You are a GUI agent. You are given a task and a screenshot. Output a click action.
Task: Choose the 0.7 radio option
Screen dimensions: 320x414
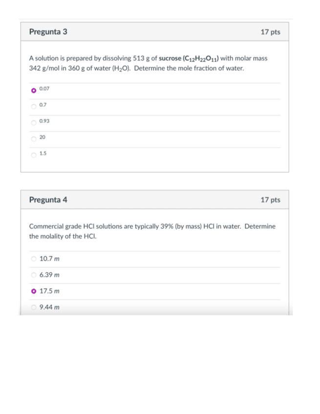click(33, 106)
